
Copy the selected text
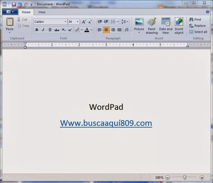coord(23,26)
